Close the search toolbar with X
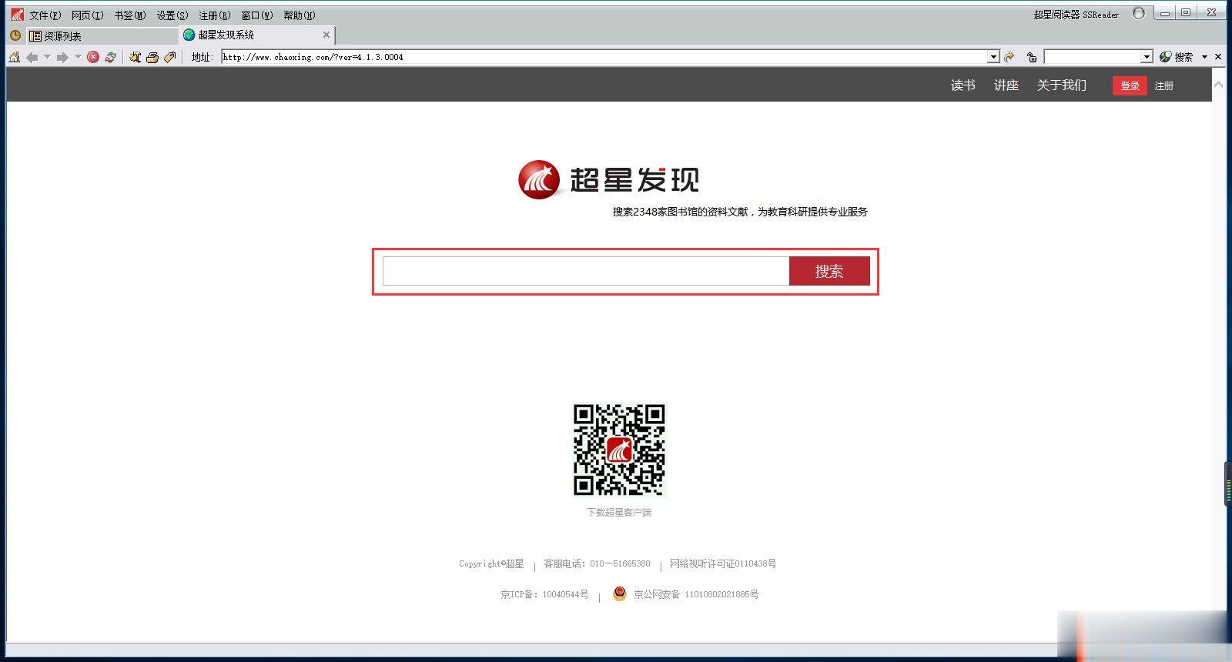The height and width of the screenshot is (662, 1232). pyautogui.click(x=1218, y=57)
